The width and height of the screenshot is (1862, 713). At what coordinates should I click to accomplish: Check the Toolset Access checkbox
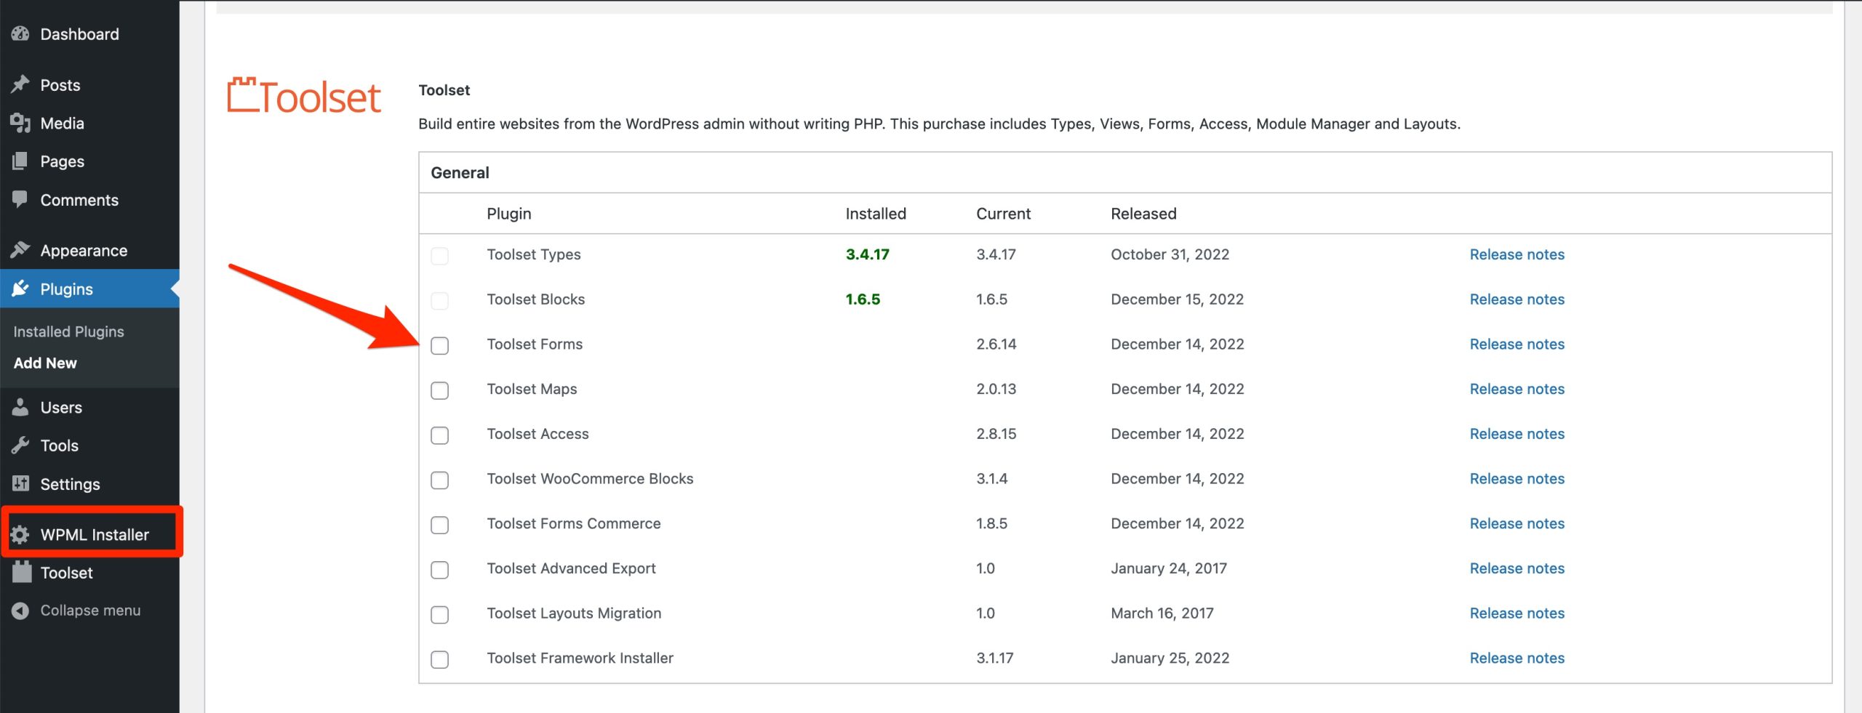(x=439, y=435)
